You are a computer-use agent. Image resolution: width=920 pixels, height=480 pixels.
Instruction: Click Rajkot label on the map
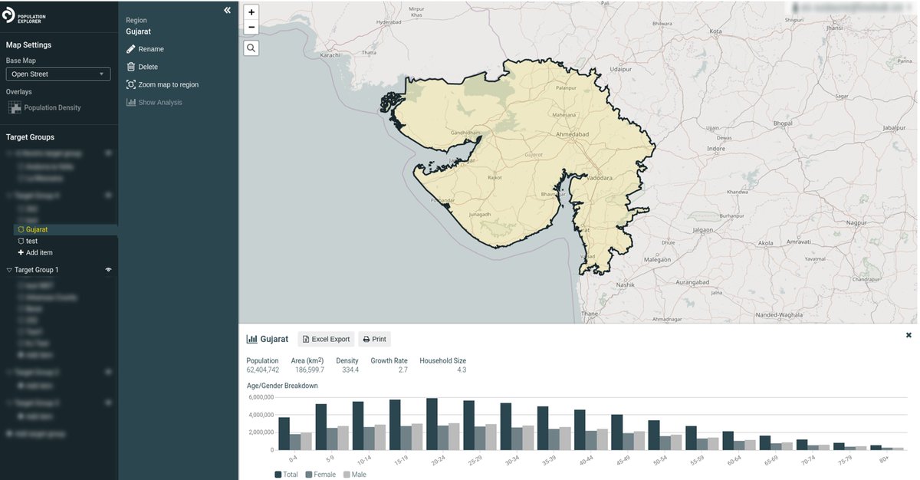pos(495,177)
